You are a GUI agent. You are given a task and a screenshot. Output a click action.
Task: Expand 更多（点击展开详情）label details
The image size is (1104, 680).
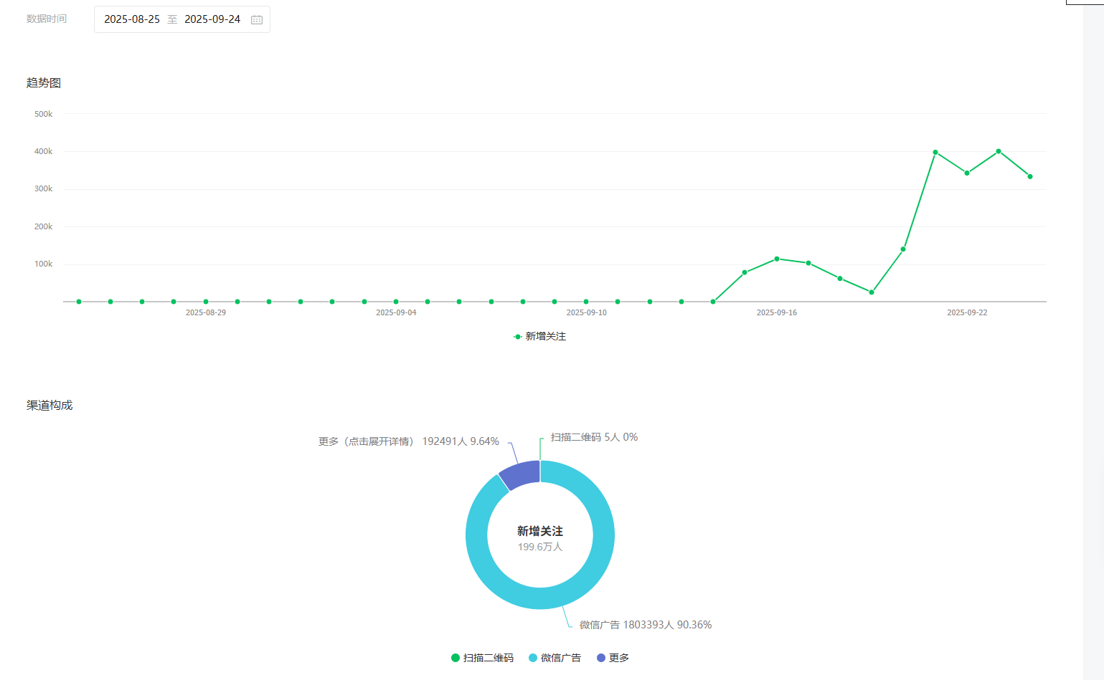[x=409, y=441]
